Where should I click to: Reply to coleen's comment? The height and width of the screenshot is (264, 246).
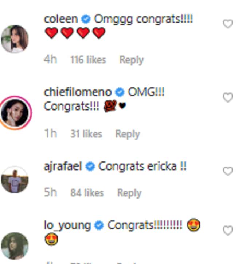coord(132,60)
